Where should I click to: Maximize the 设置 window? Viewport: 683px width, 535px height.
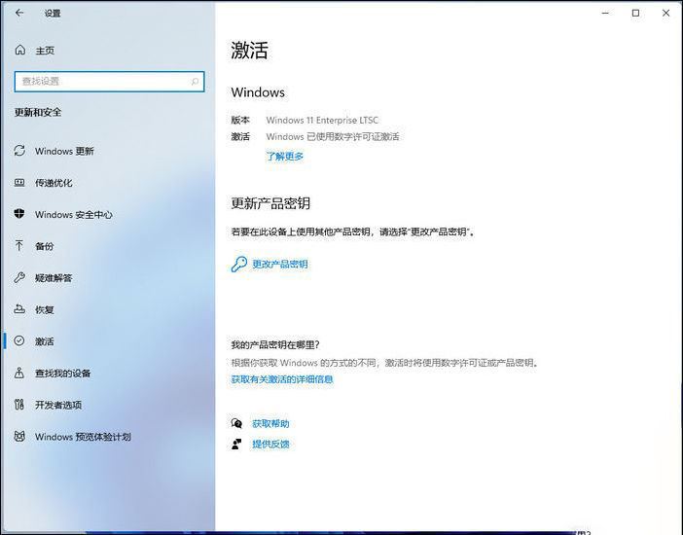[635, 13]
